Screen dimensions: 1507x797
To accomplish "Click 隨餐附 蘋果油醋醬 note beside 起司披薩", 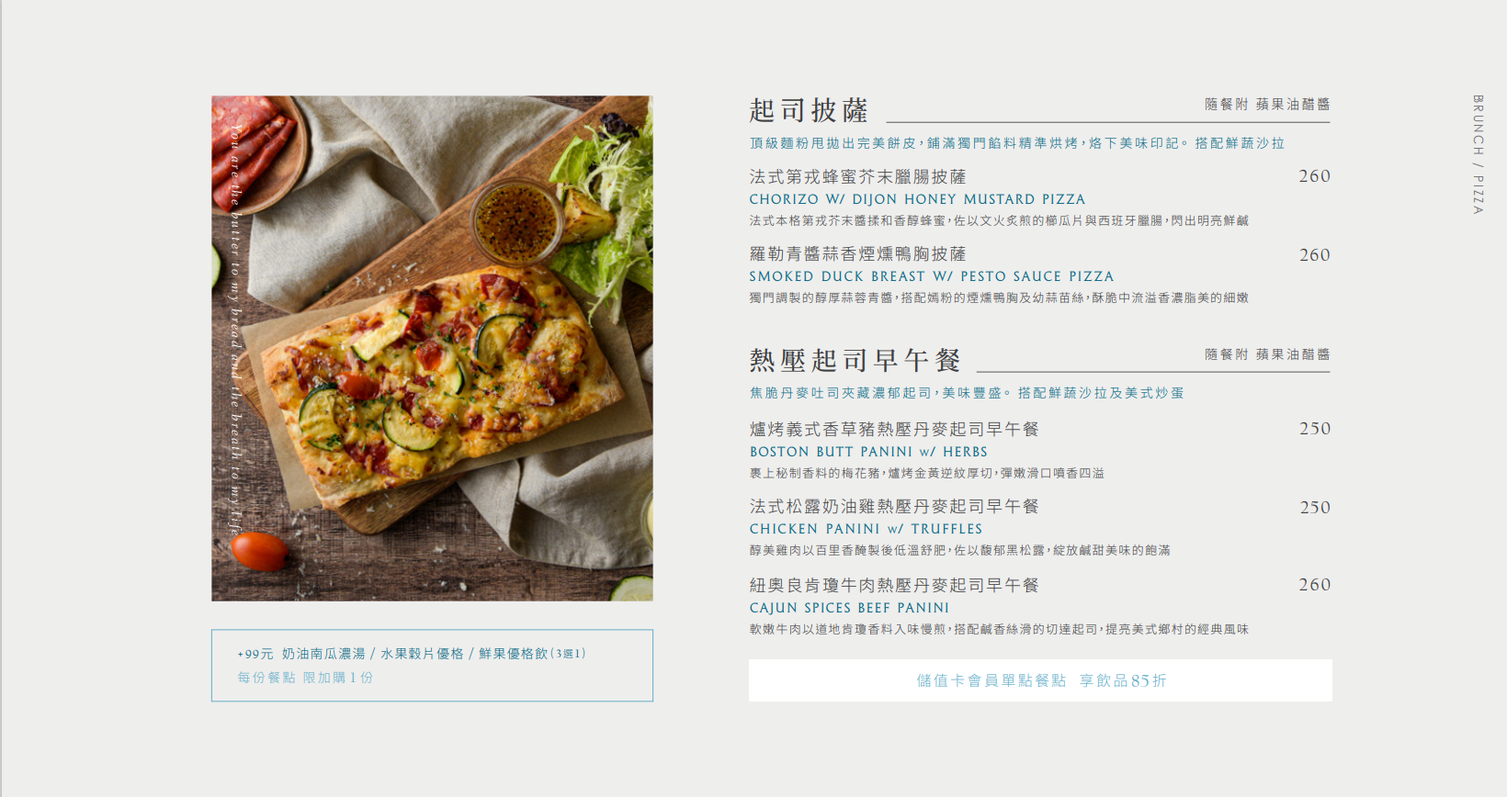I will [1267, 105].
